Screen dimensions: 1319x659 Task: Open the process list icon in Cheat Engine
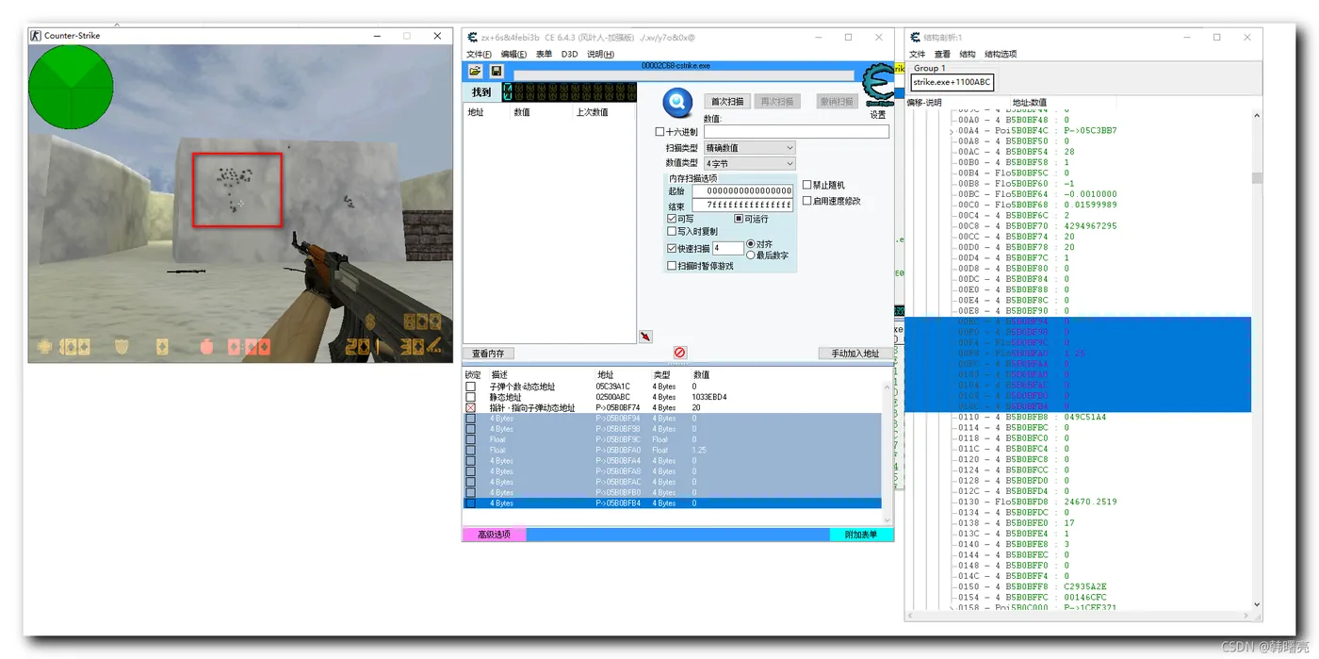coord(475,72)
